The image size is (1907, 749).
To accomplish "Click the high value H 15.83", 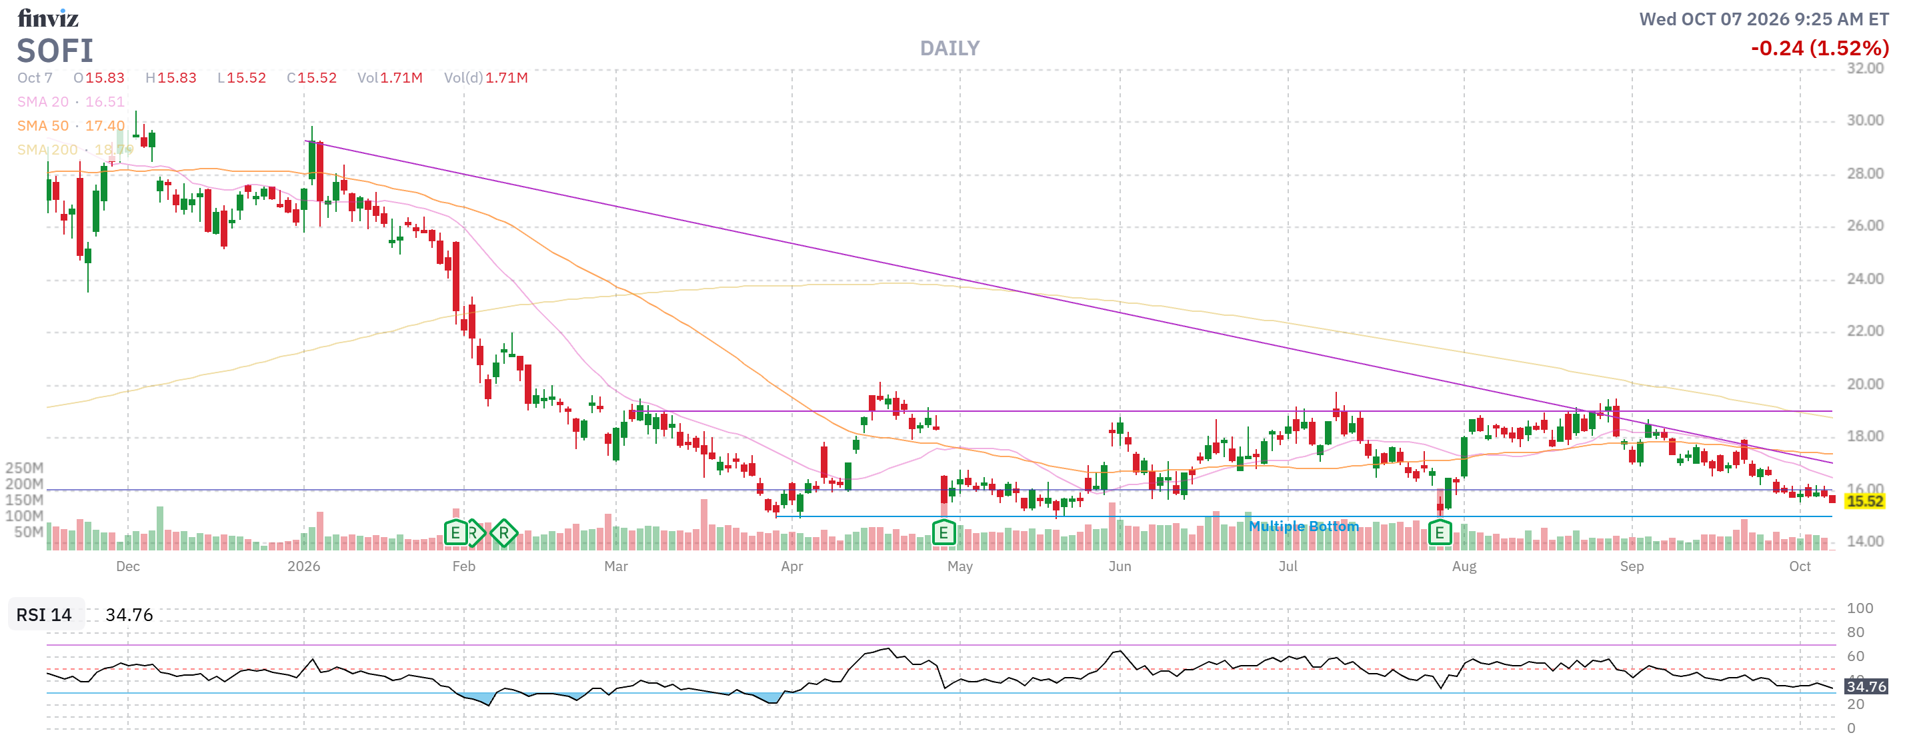I will point(171,78).
